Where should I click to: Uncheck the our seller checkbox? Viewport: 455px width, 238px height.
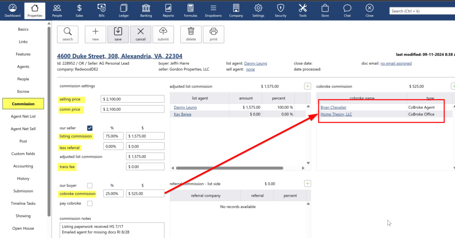click(90, 128)
